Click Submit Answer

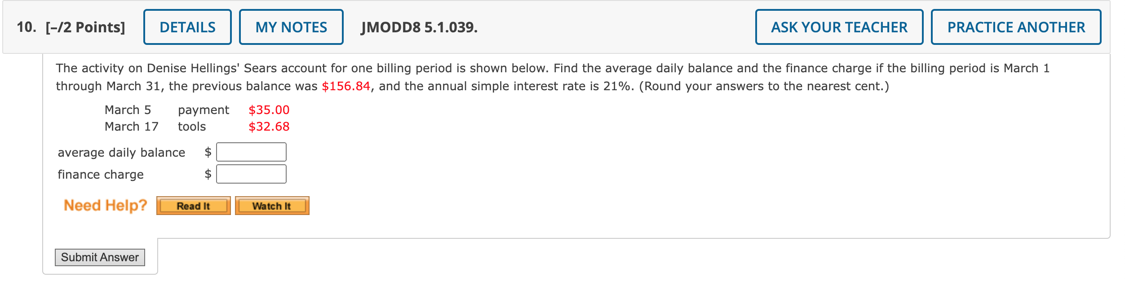point(100,257)
